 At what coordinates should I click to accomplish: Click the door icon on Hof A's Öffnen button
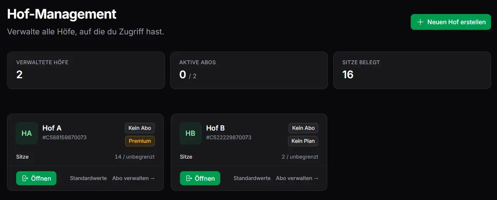tap(25, 178)
